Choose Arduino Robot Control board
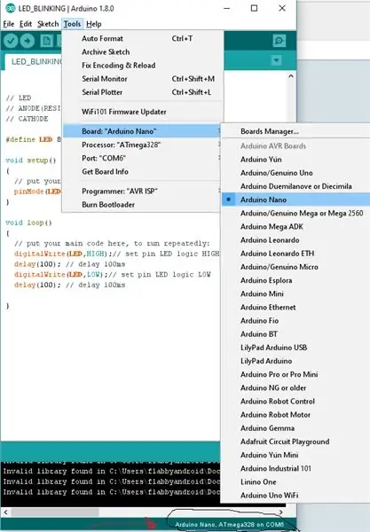Screen dimensions: 370x532 click(x=295, y=402)
